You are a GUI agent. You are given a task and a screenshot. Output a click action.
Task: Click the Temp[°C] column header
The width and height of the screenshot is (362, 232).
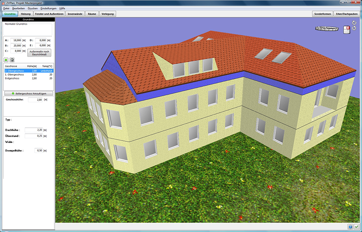(x=46, y=66)
